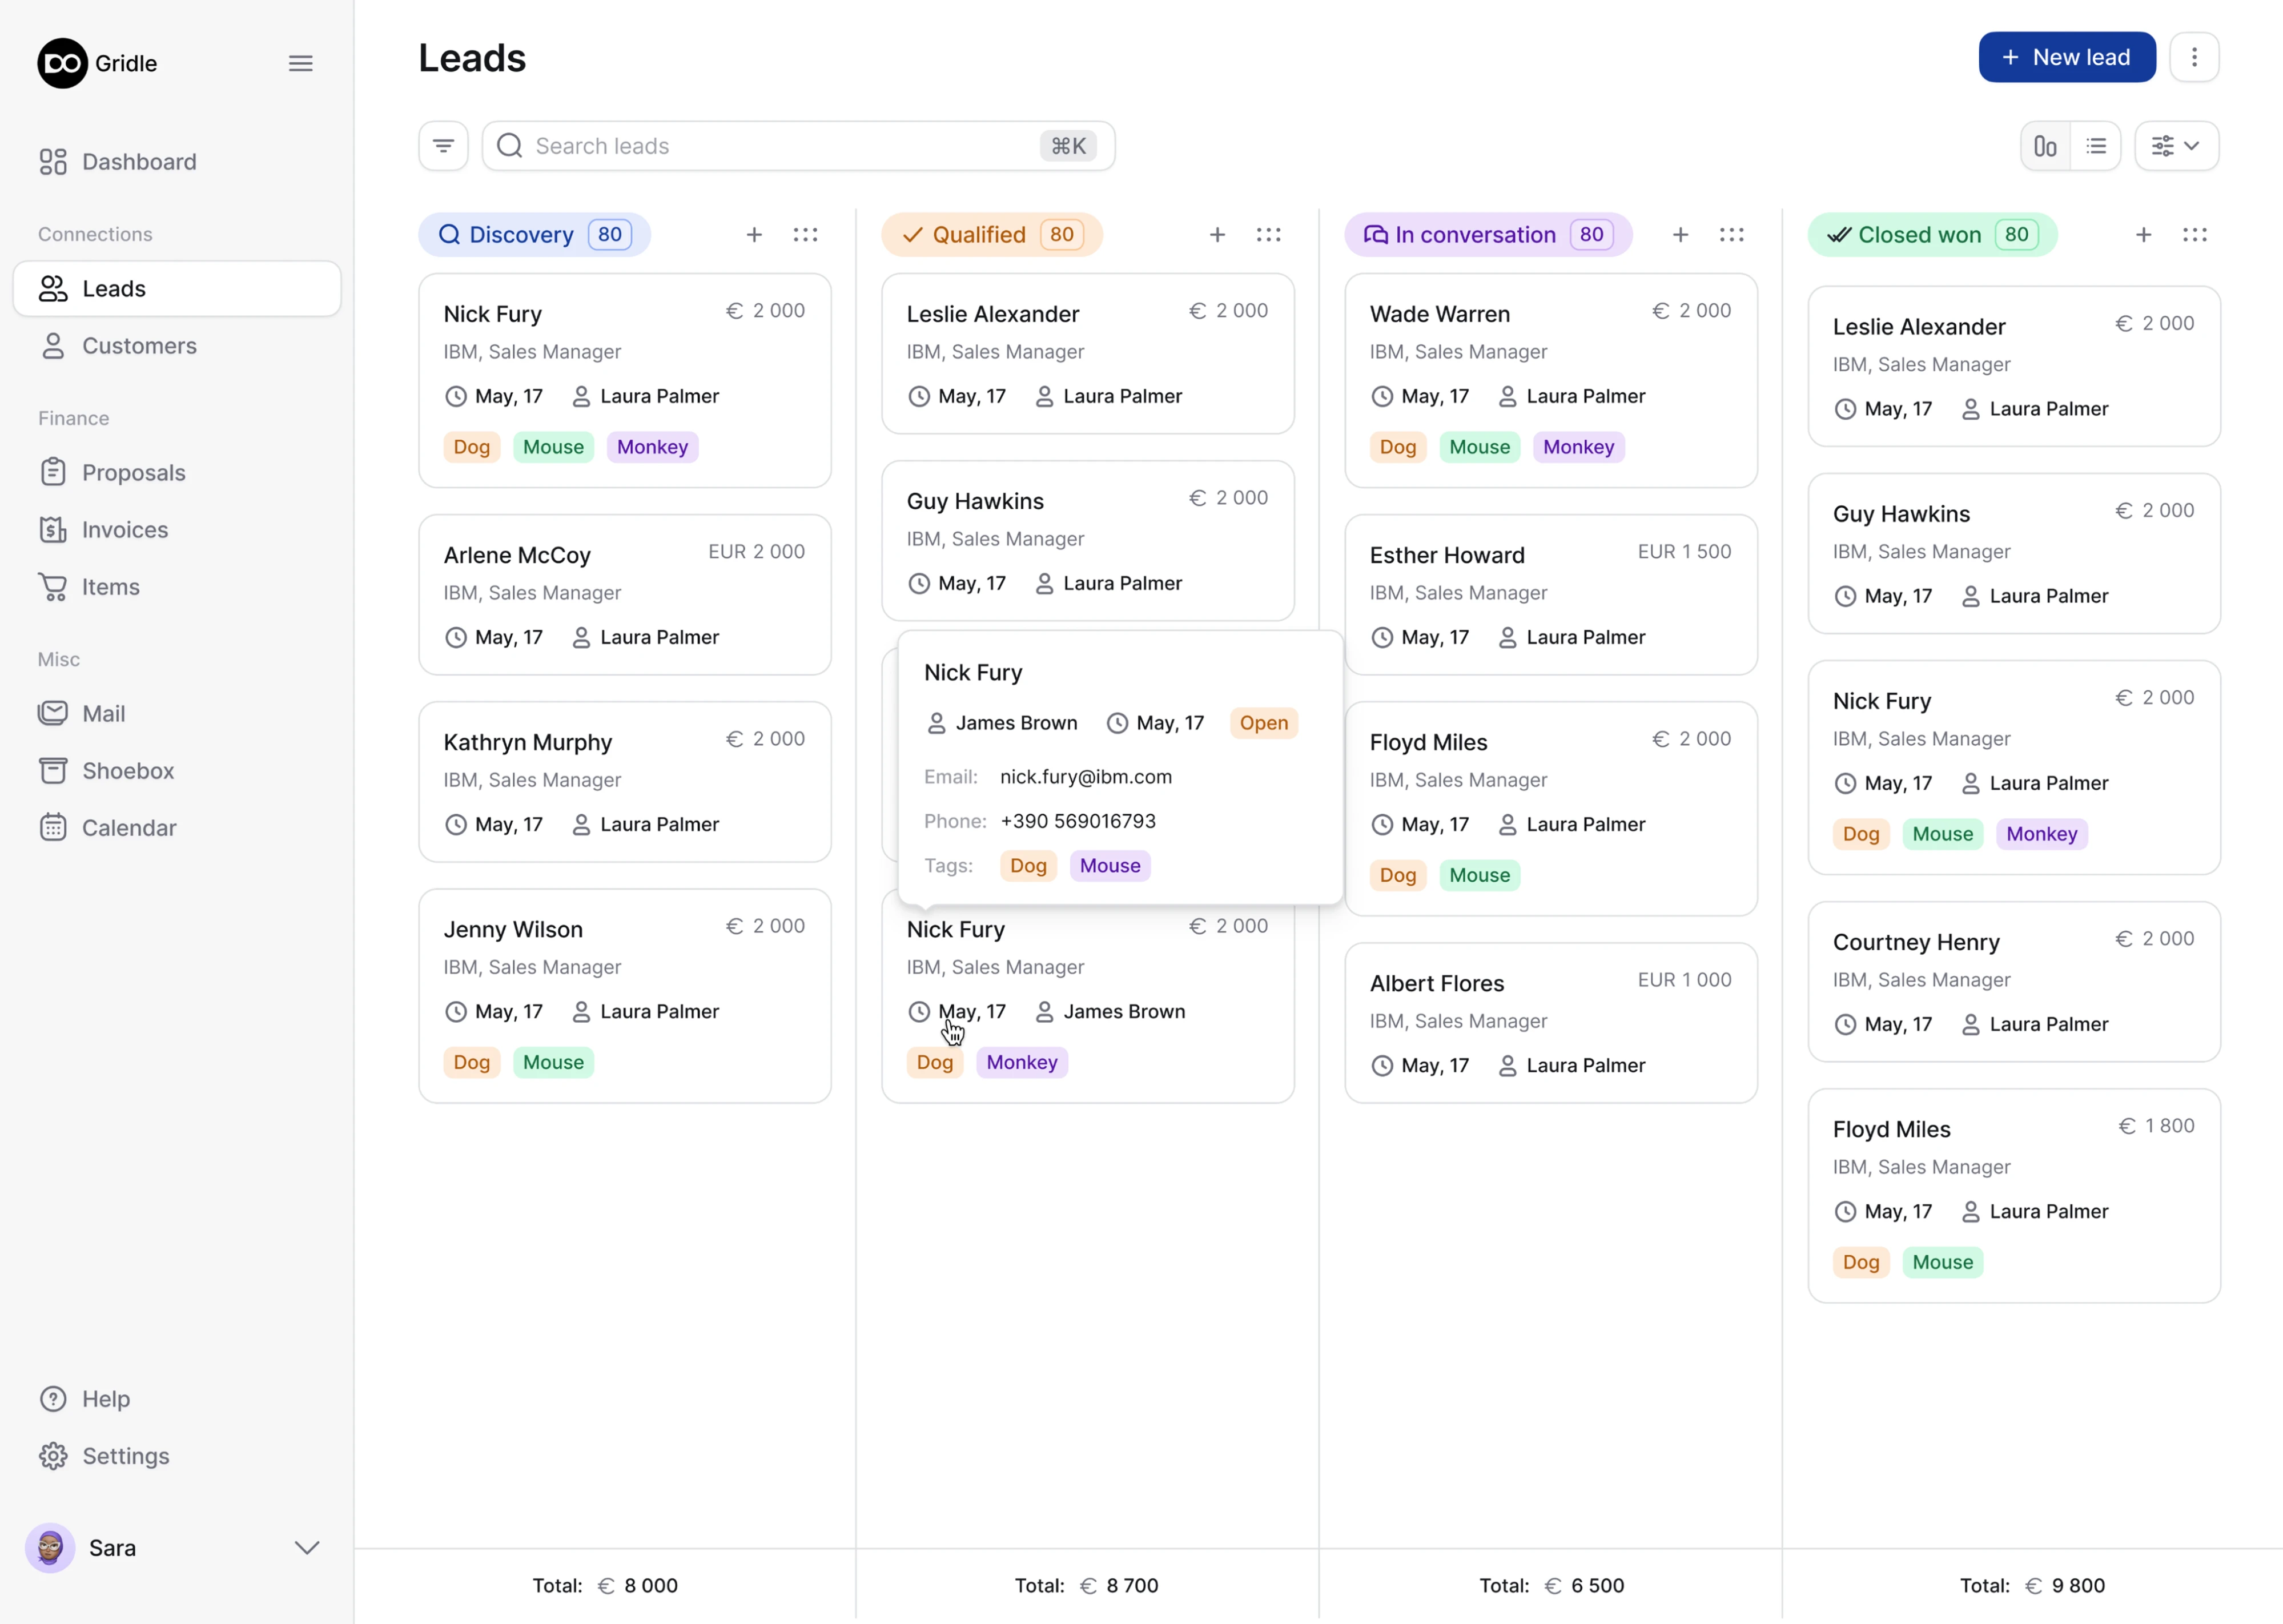Open the filter leads icon beside search

click(x=443, y=145)
